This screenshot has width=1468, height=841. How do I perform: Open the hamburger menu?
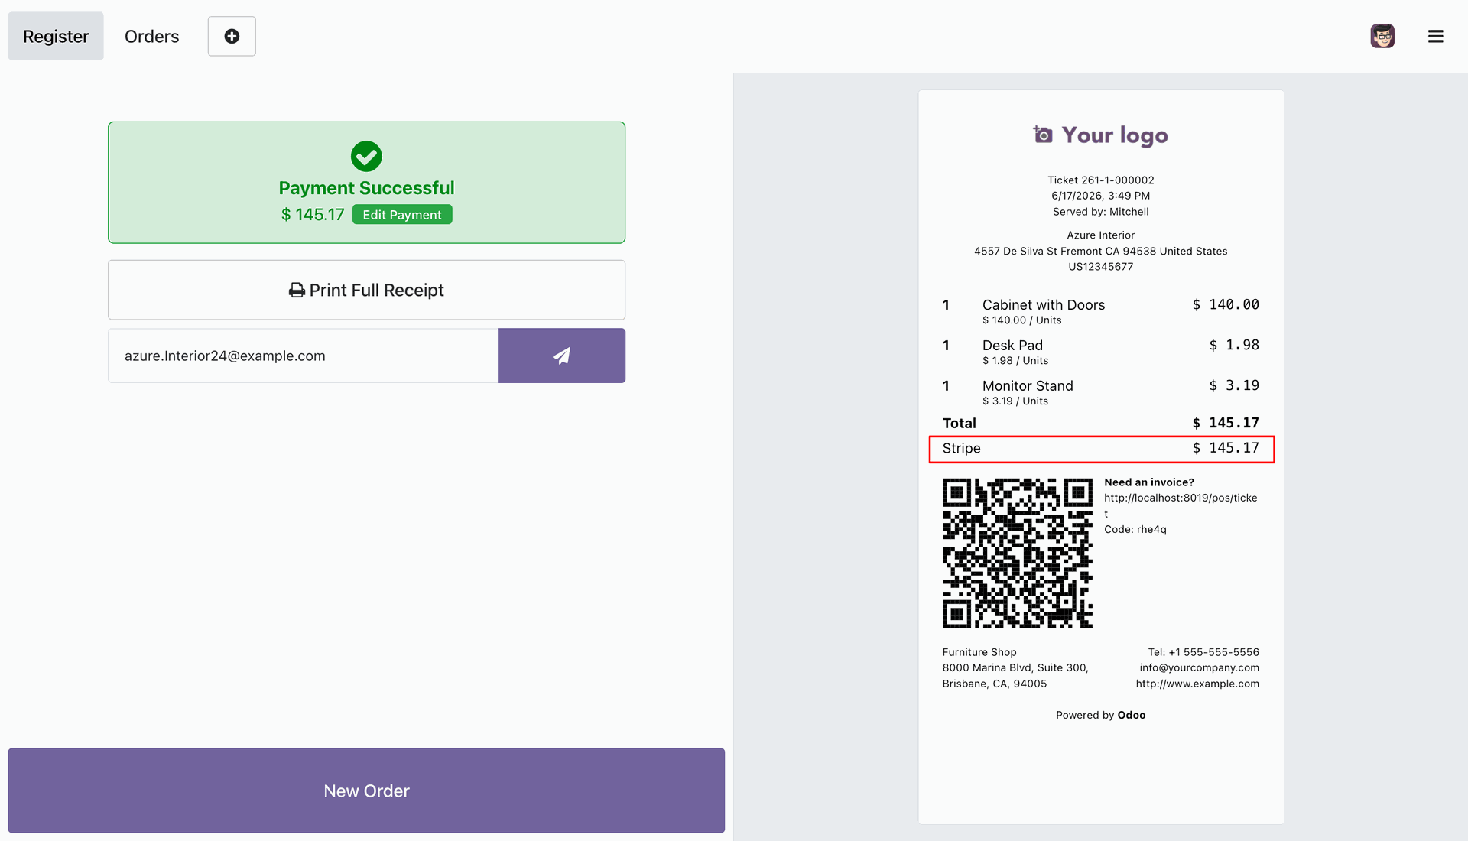click(x=1435, y=36)
